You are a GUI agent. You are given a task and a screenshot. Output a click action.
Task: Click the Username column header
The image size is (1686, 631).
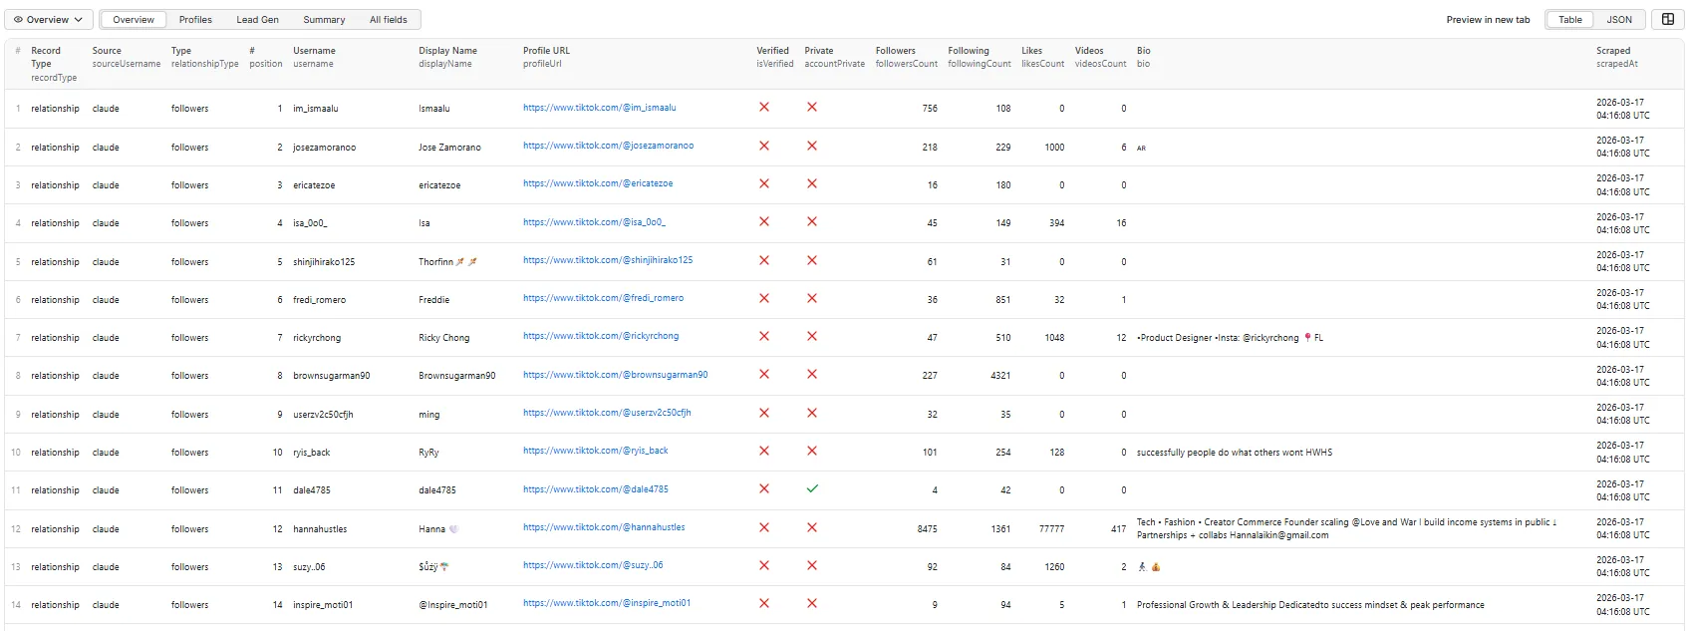coord(314,57)
